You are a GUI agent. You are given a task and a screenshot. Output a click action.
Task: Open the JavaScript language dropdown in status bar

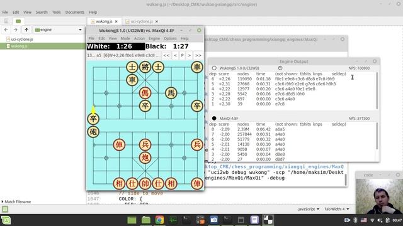(309, 209)
